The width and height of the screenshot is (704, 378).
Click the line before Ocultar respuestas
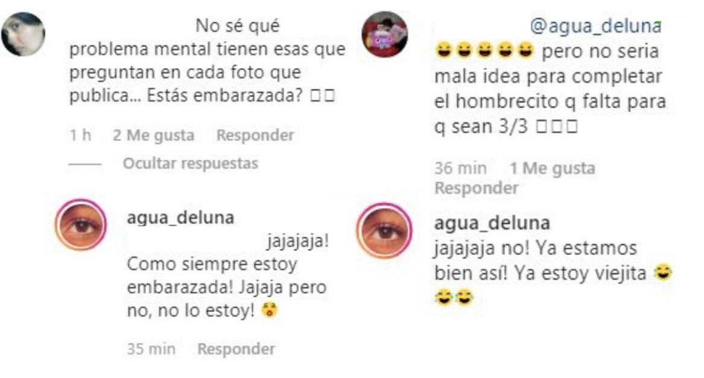[85, 165]
